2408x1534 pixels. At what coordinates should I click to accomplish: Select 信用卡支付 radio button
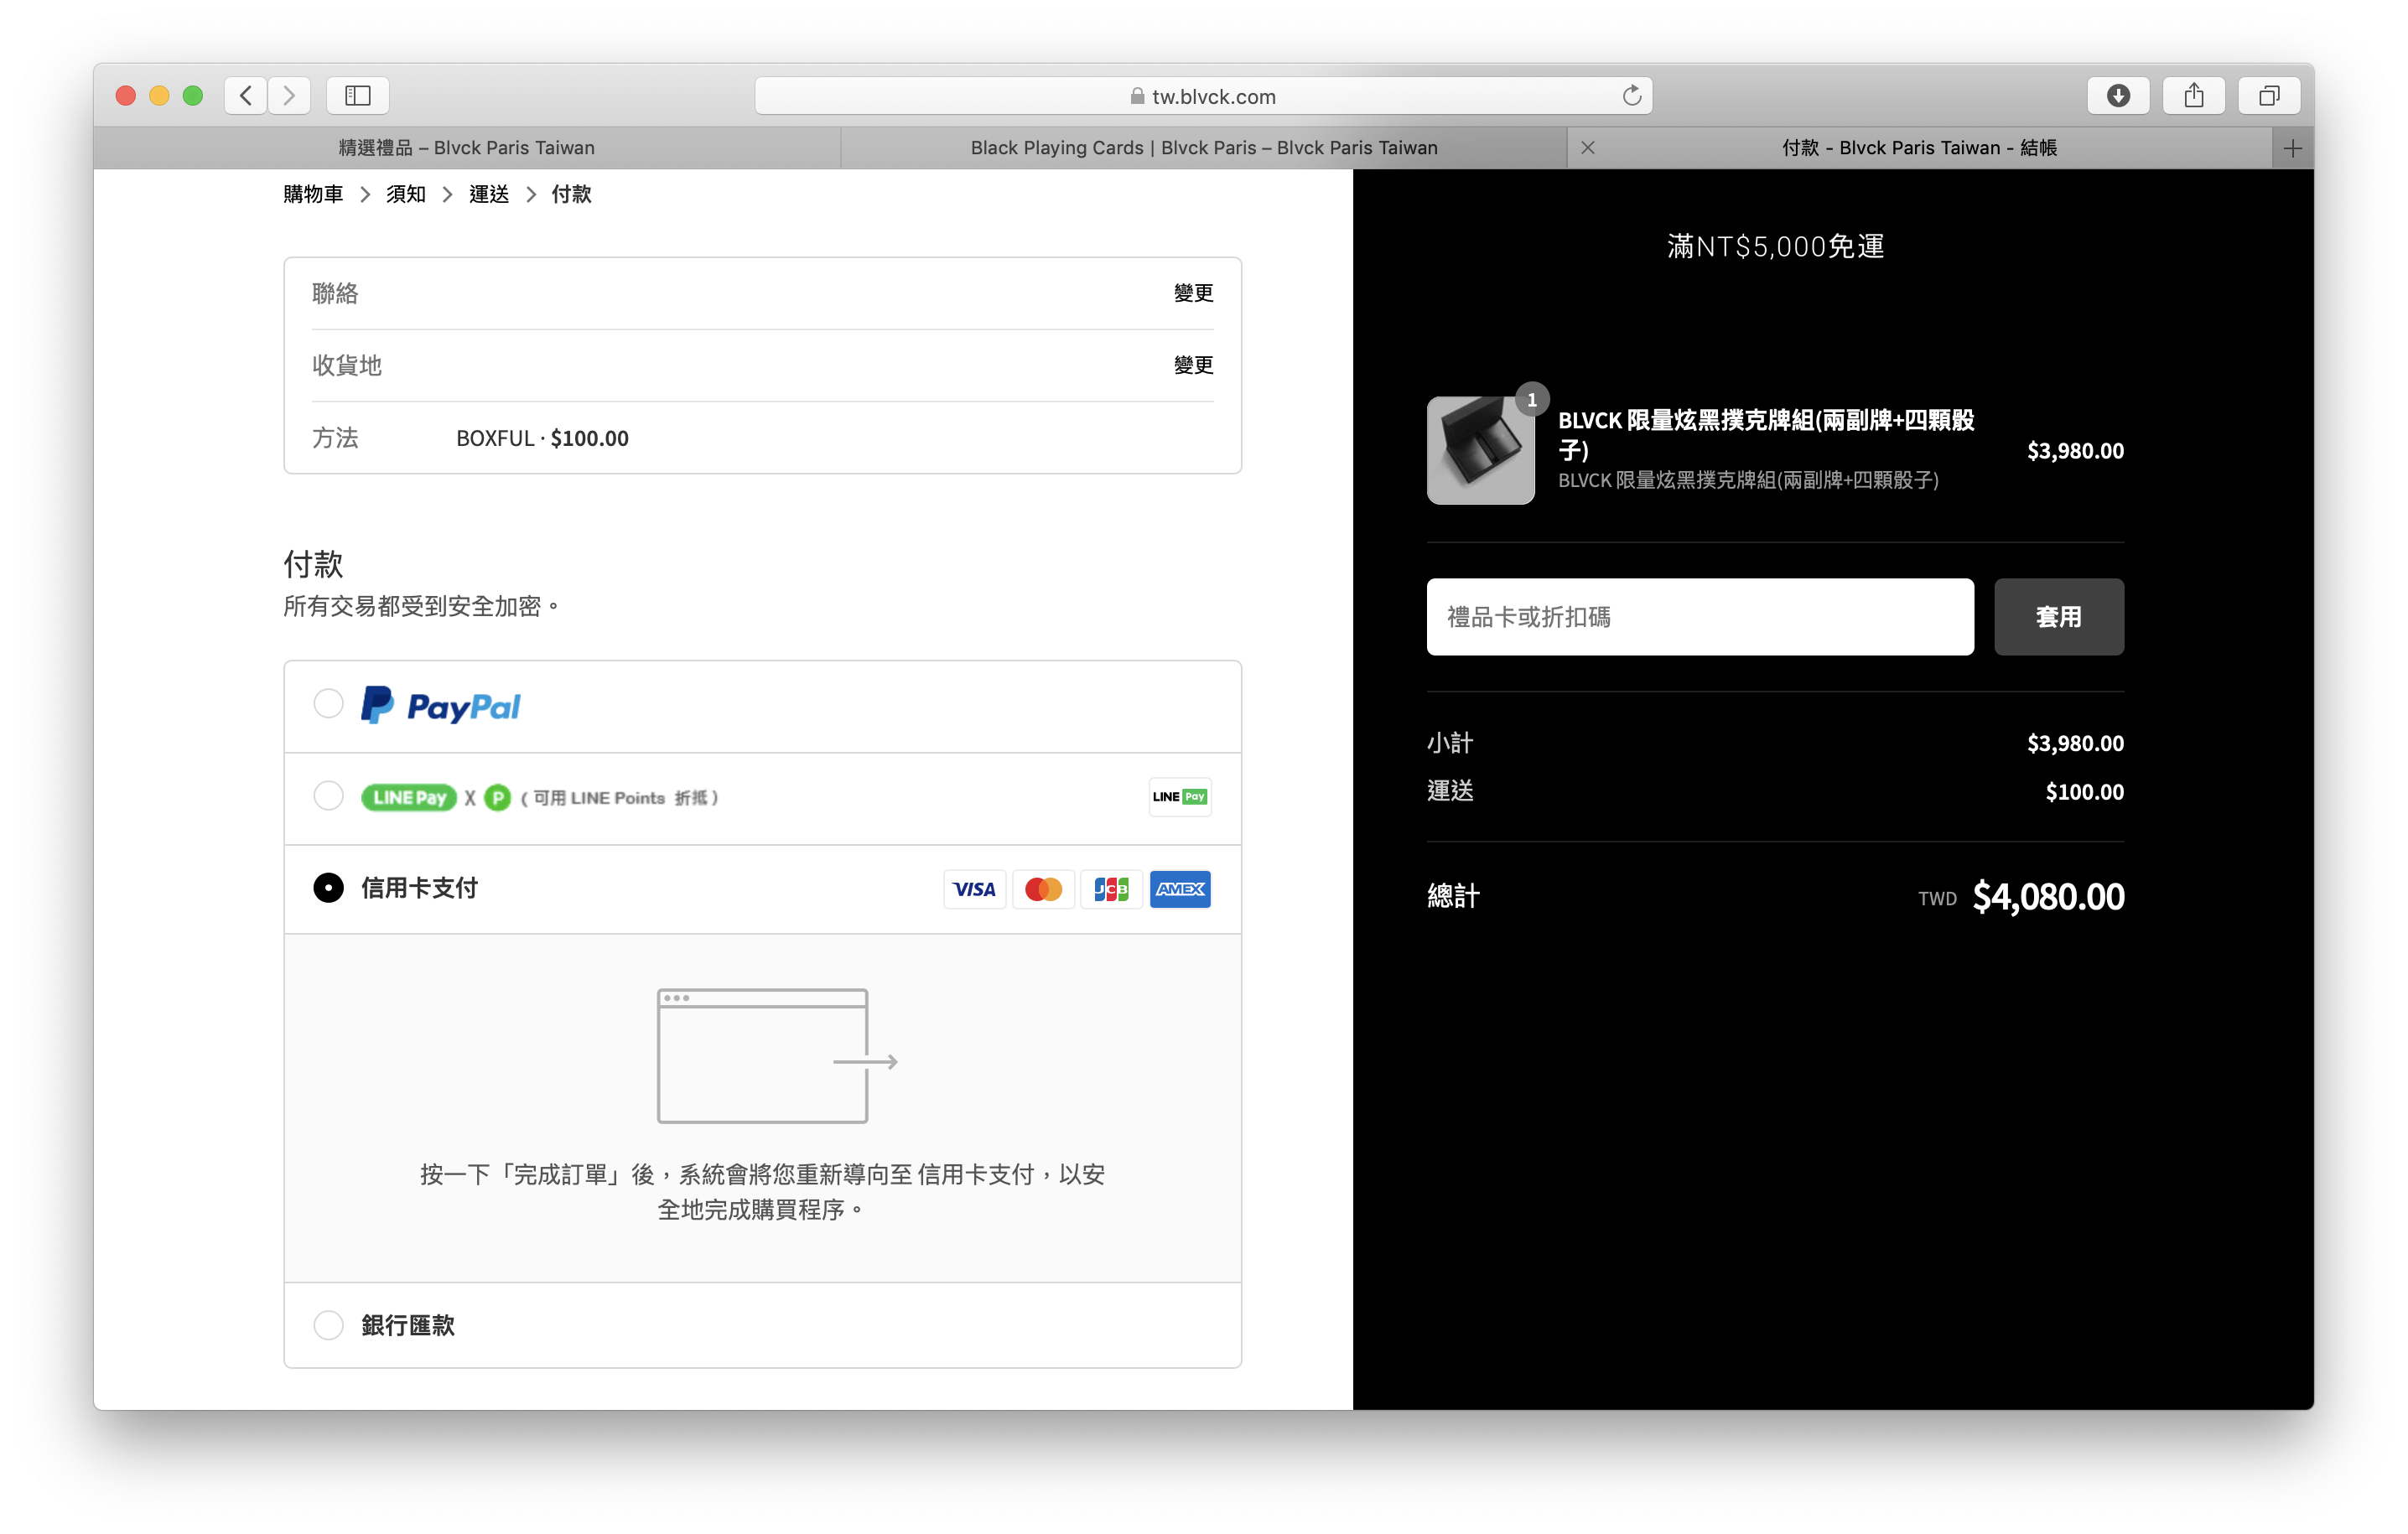[328, 888]
